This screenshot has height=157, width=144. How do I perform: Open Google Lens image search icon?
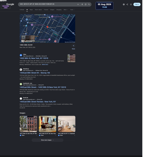[x=86, y=4]
